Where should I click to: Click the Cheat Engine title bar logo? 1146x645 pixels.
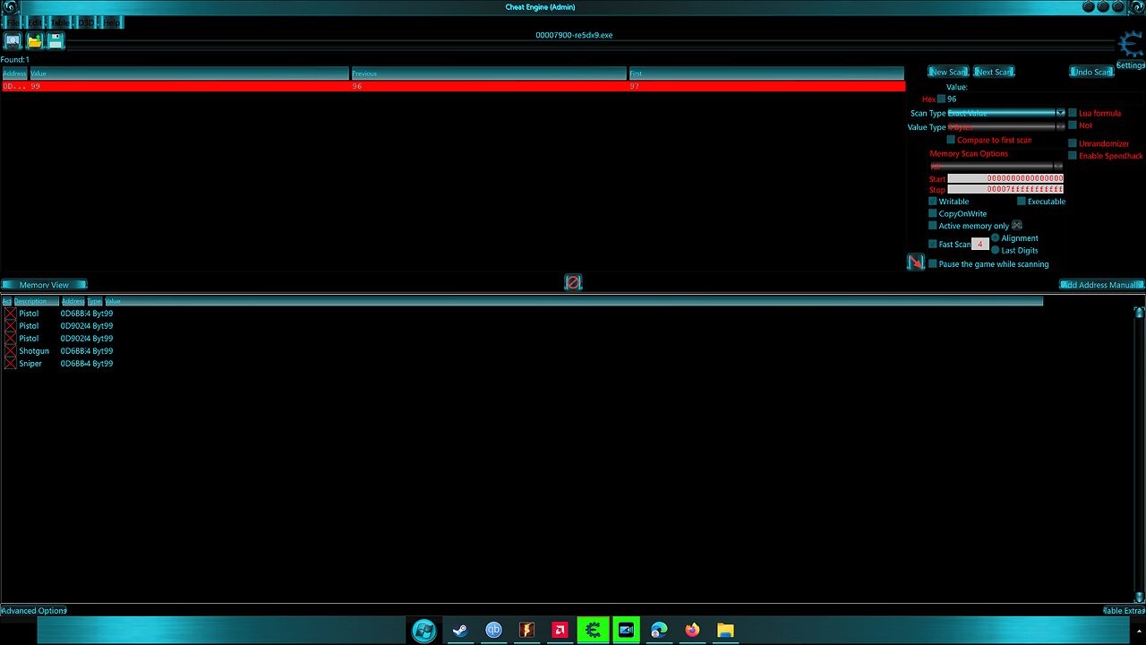(11, 7)
